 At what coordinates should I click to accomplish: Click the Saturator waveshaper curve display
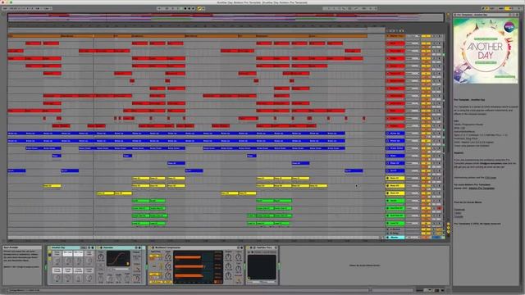[x=118, y=258]
